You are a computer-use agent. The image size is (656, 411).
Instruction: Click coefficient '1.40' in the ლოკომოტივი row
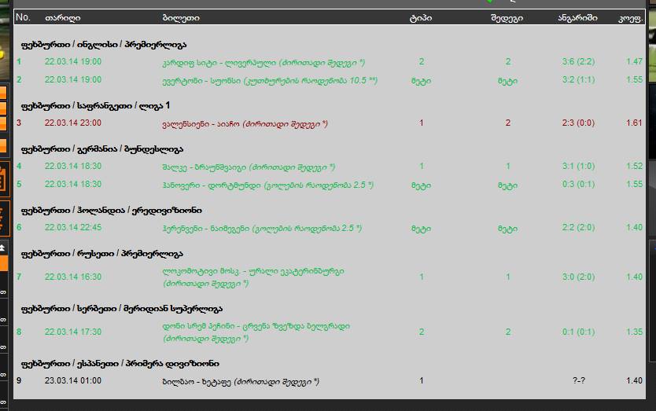tap(634, 277)
